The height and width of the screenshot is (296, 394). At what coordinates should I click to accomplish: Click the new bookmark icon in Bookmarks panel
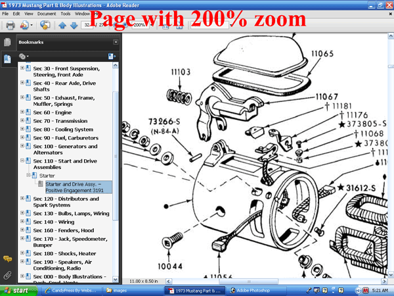pyautogui.click(x=111, y=57)
